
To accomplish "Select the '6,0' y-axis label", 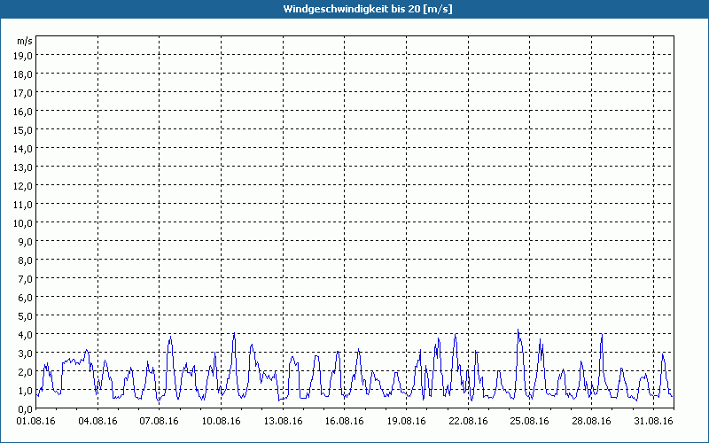I will pyautogui.click(x=25, y=298).
